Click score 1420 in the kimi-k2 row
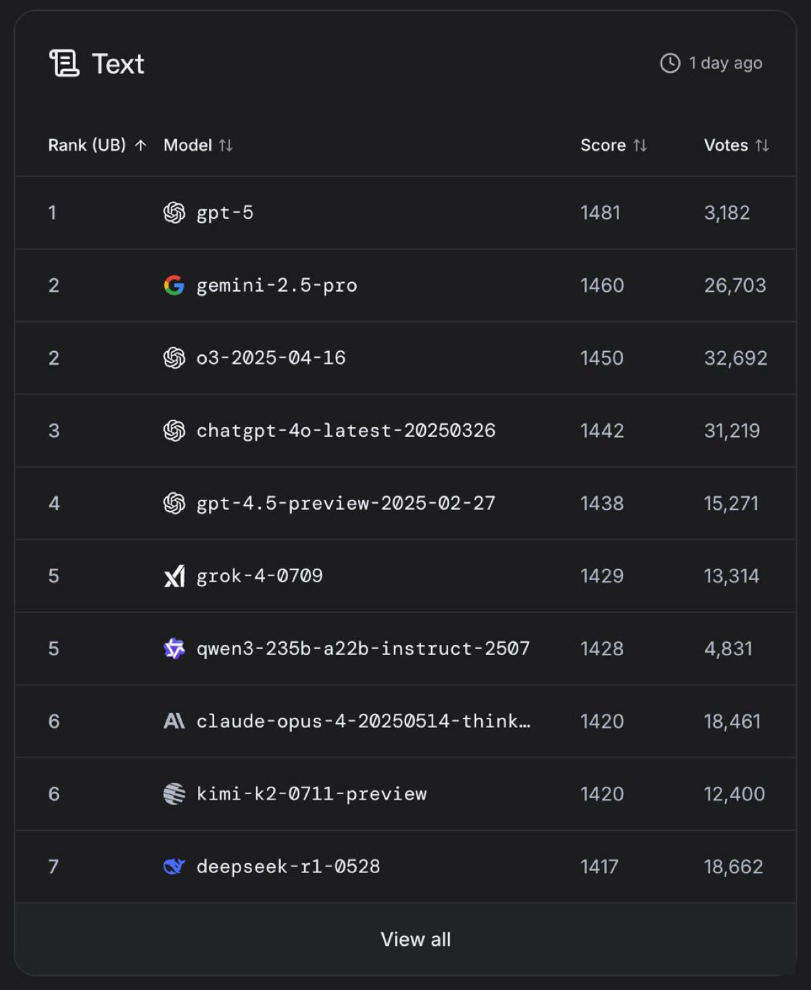The width and height of the screenshot is (811, 990). point(602,794)
